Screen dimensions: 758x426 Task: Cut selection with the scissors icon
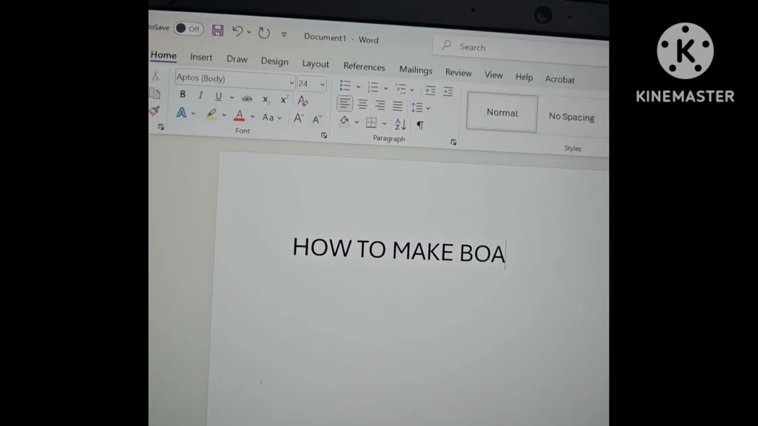156,76
